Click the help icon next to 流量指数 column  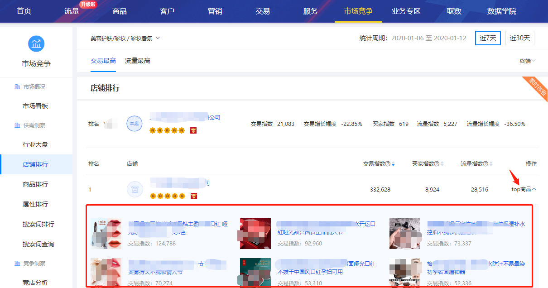point(486,164)
